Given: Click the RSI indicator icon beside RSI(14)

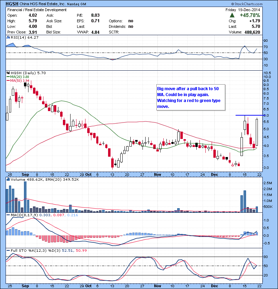Looking at the screenshot, I should 8,37.
